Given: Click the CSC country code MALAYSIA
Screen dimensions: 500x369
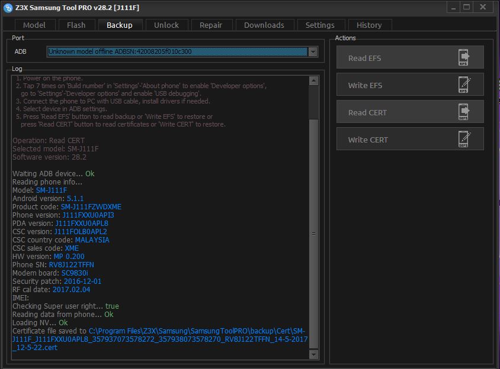Looking at the screenshot, I should [92, 239].
